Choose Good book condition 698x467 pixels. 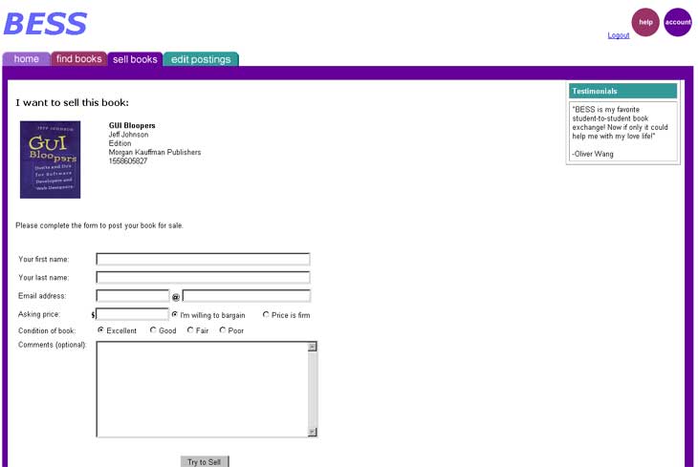coord(153,330)
